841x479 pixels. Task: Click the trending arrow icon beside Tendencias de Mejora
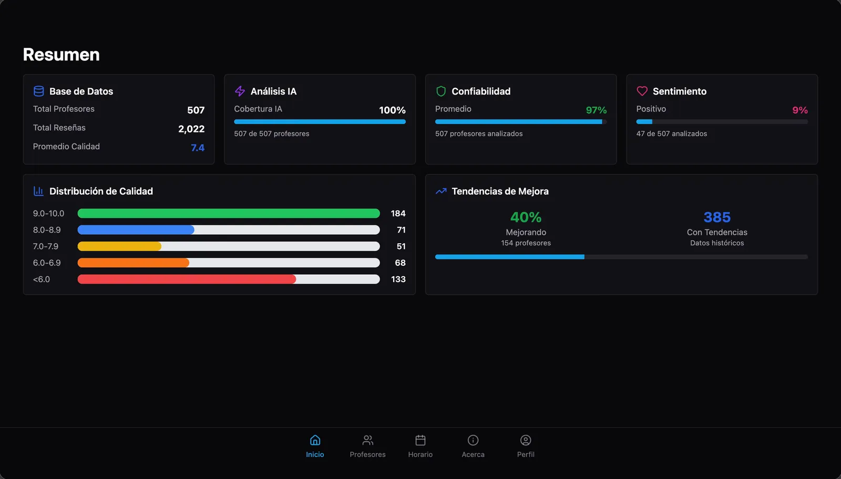pyautogui.click(x=441, y=191)
